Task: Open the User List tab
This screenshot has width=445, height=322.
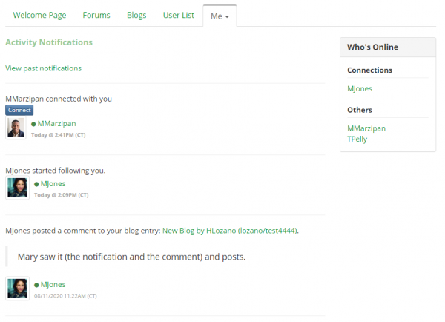Action: [178, 15]
